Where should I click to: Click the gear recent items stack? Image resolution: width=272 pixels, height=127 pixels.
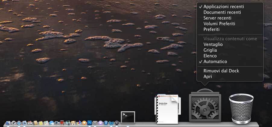tap(205, 108)
